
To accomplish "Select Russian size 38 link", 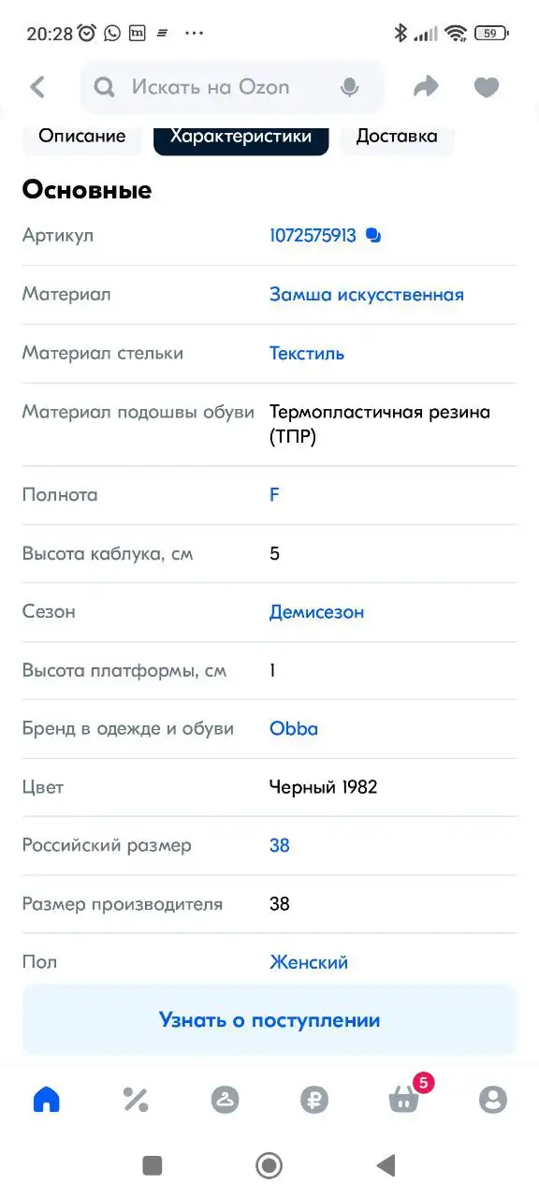I will [x=279, y=845].
